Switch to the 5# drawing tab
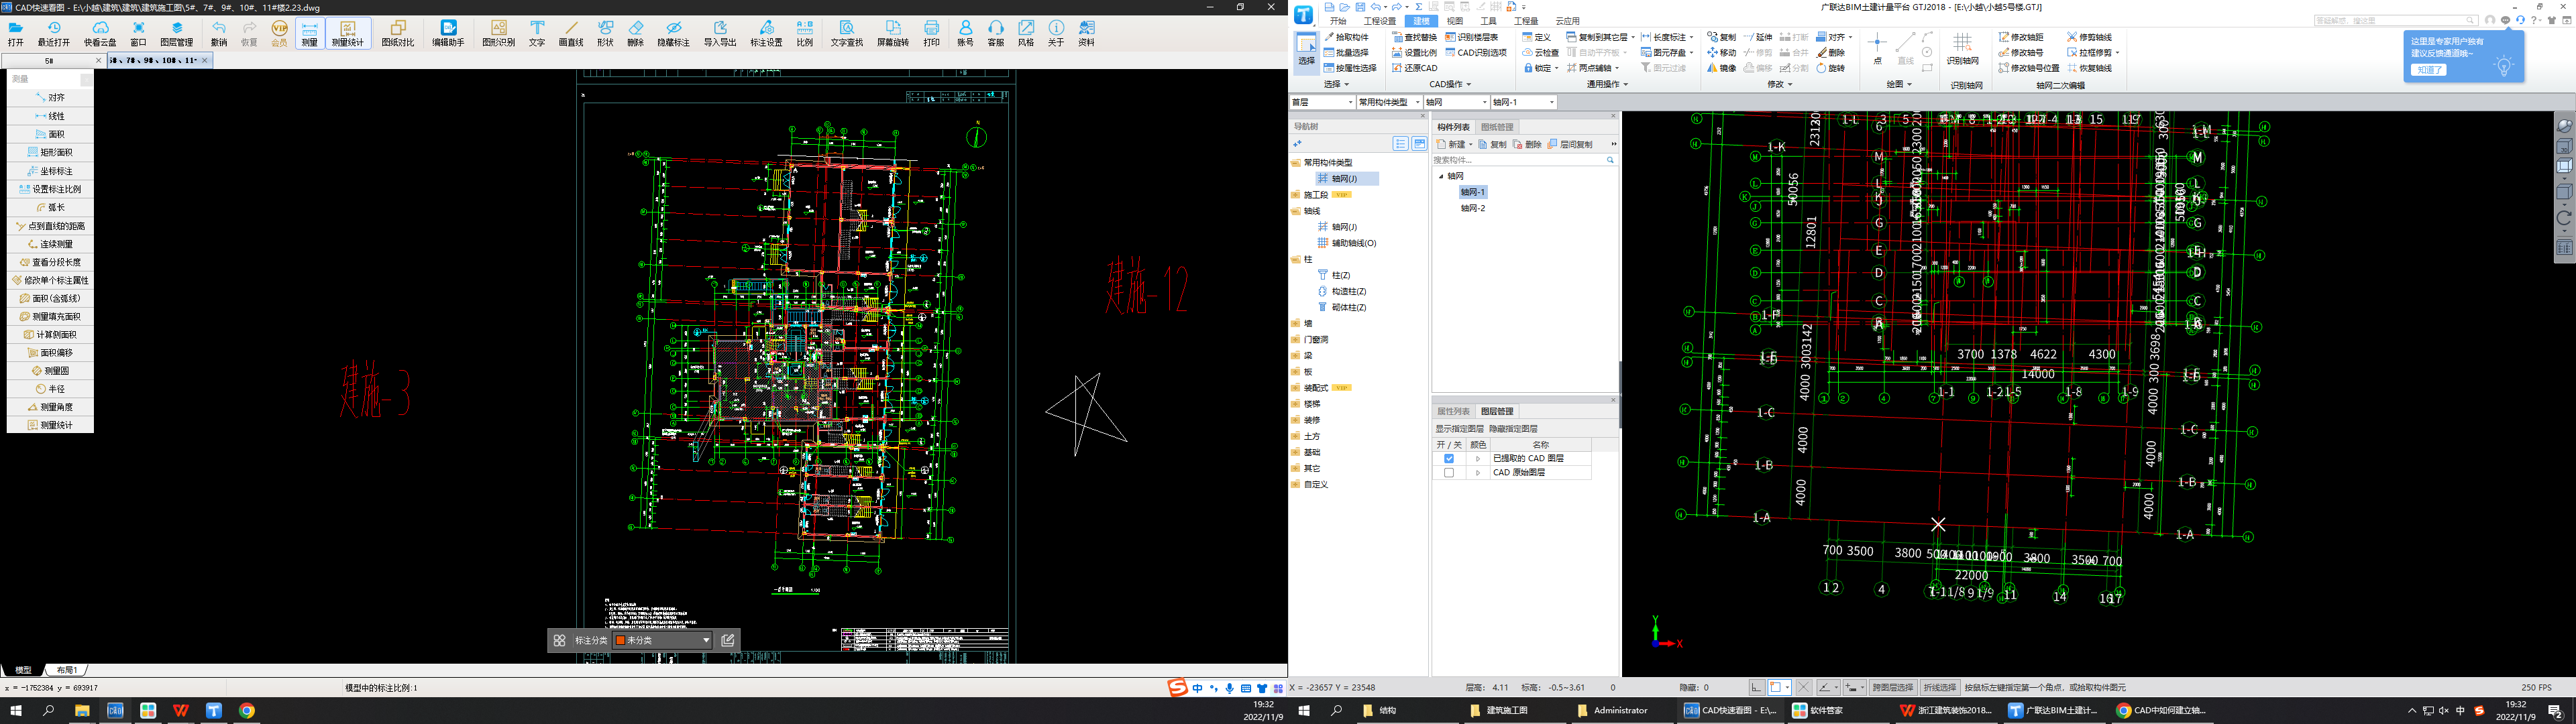The image size is (2576, 724). coord(55,60)
